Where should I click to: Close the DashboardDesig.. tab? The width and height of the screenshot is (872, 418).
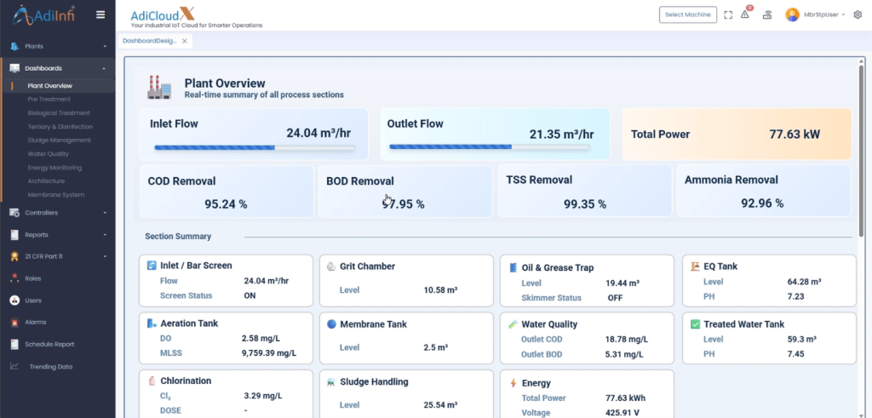[185, 41]
